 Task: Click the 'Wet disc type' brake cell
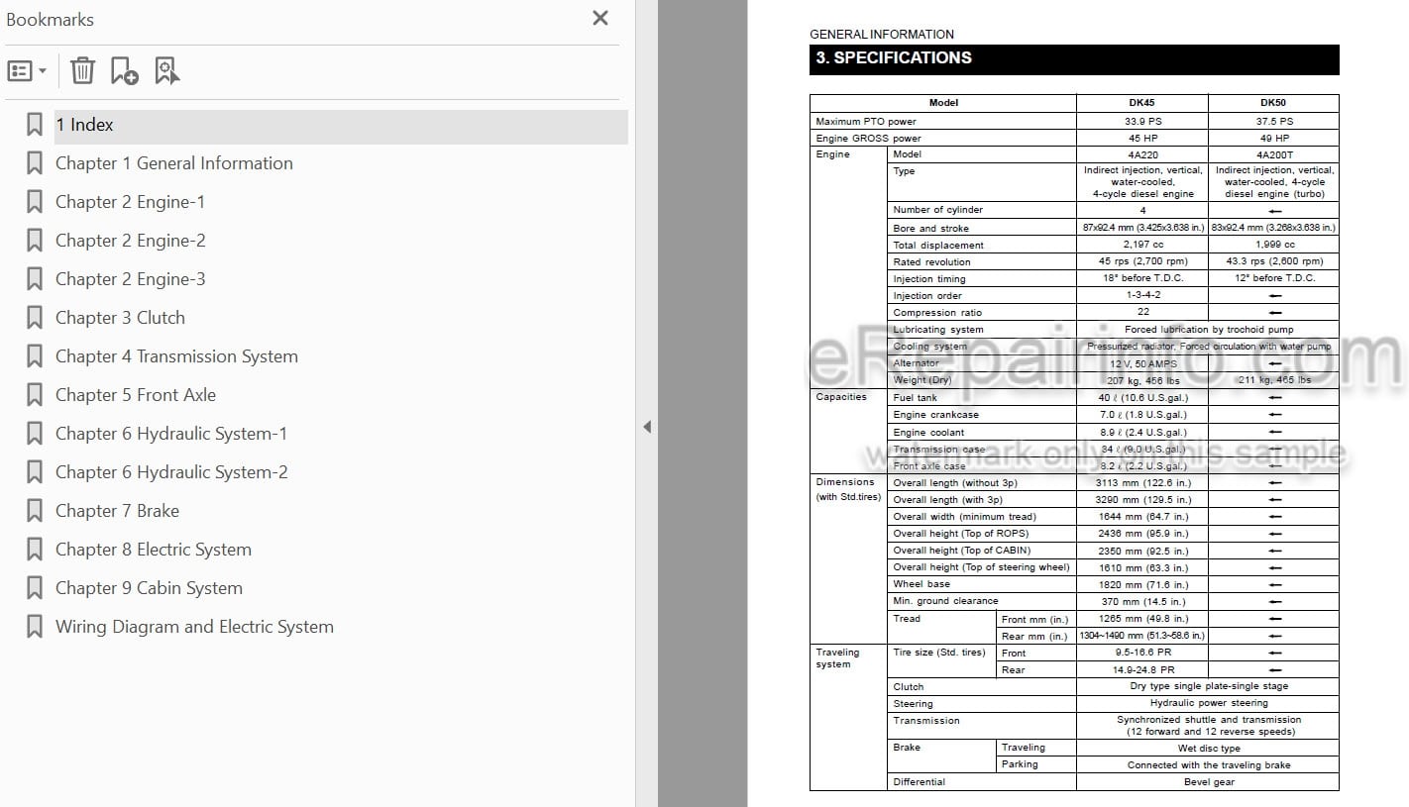coord(1209,749)
